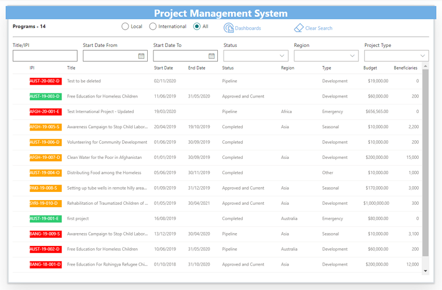
Task: Sort by the End Date column header
Action: coord(196,68)
